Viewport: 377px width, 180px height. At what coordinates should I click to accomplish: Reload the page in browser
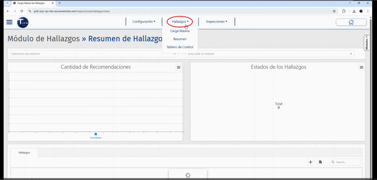tap(22, 11)
